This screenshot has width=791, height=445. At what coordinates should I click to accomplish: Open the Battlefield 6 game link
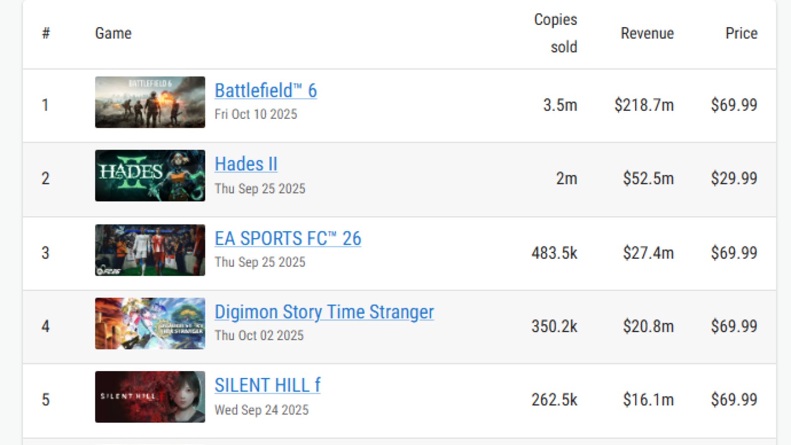(265, 90)
